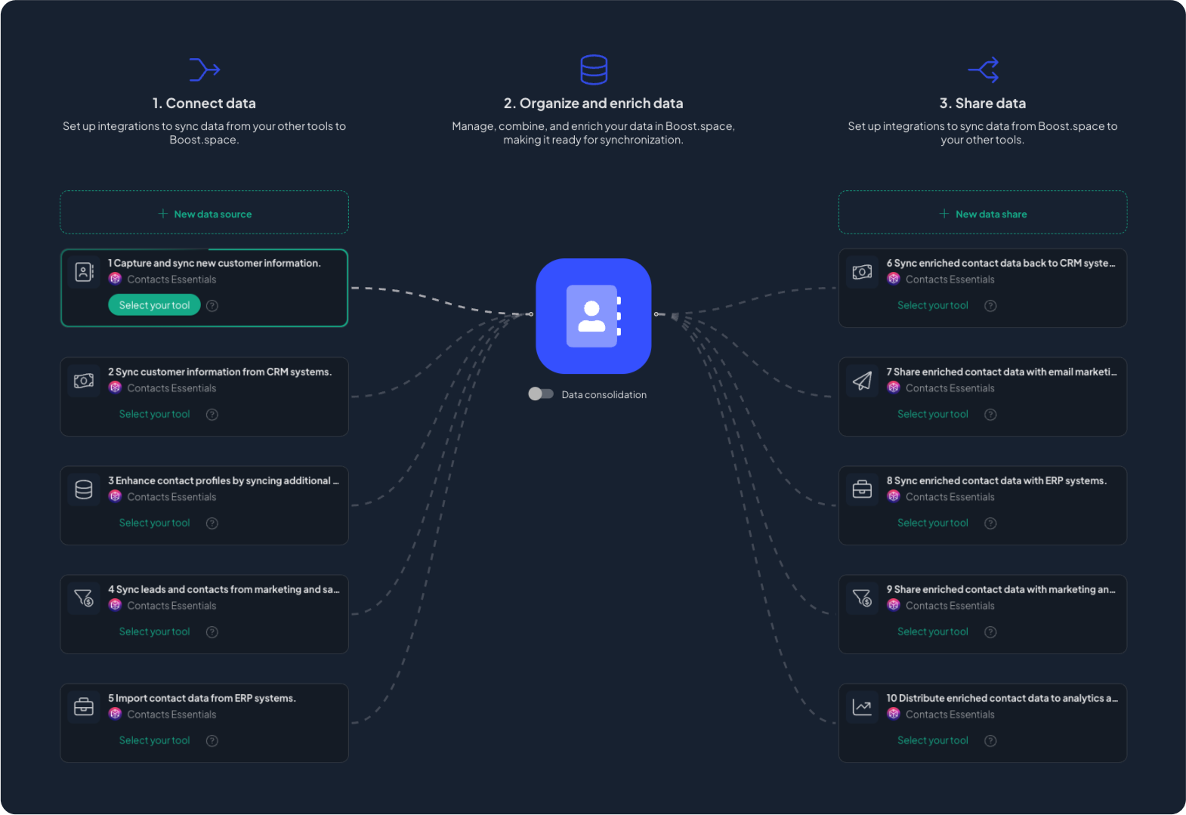
Task: Select your tool for ERP import card 5
Action: 154,741
